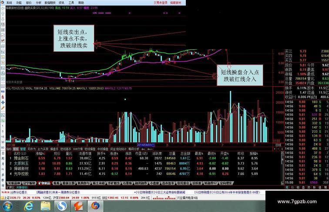The height and width of the screenshot is (212, 329).
Task: Click the blue move cross icon in left toolbar
Action: click(x=3, y=102)
